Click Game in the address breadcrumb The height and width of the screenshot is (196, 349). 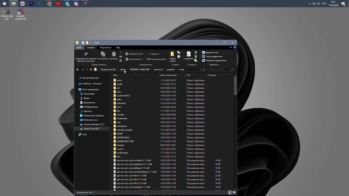tap(123, 70)
